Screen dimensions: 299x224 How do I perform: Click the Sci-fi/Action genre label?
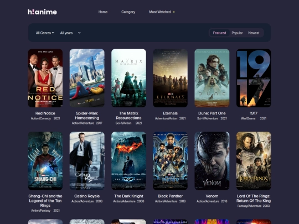pyautogui.click(x=123, y=123)
